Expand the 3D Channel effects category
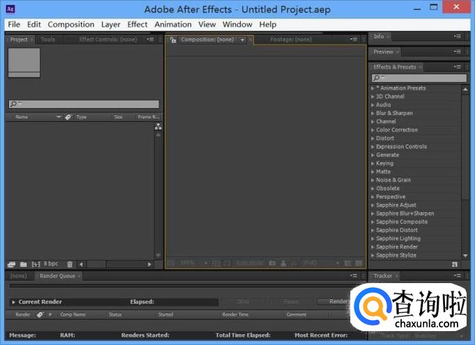 point(373,97)
